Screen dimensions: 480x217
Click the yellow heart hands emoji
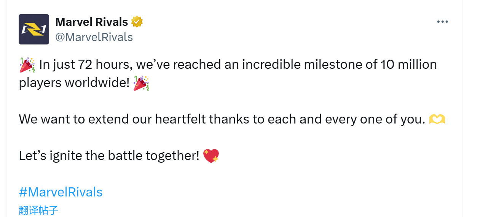437,120
